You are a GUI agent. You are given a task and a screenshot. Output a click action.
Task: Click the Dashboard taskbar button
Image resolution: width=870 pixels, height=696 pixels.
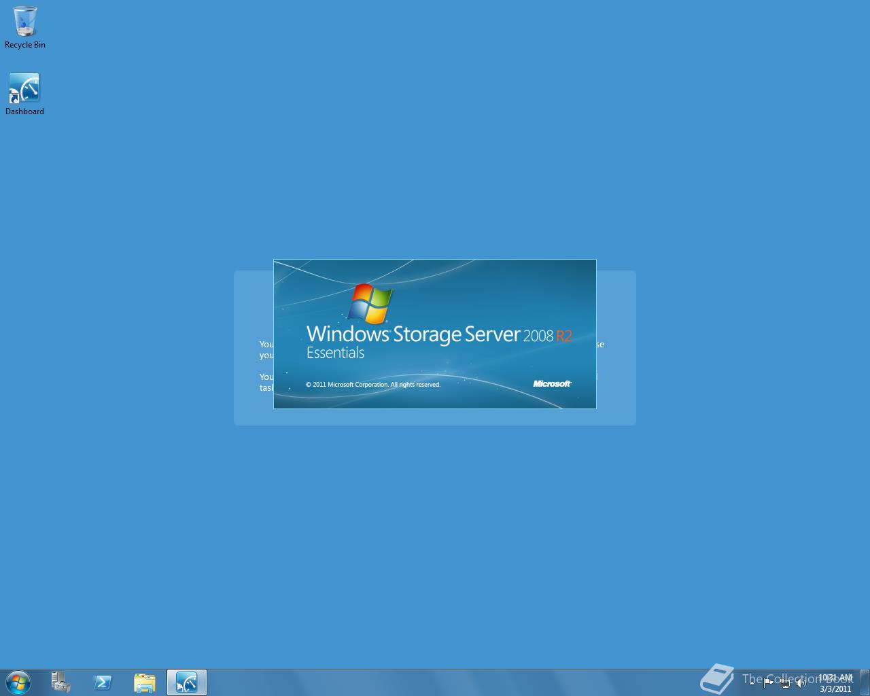coord(187,682)
